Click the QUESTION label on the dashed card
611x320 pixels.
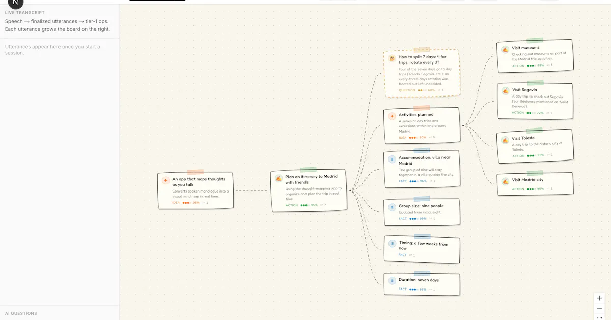407,90
